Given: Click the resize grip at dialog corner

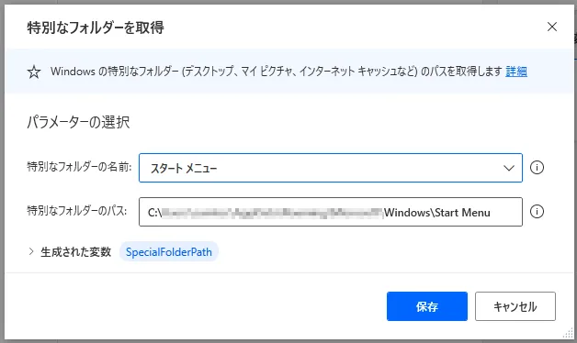Looking at the screenshot, I should pos(568,333).
